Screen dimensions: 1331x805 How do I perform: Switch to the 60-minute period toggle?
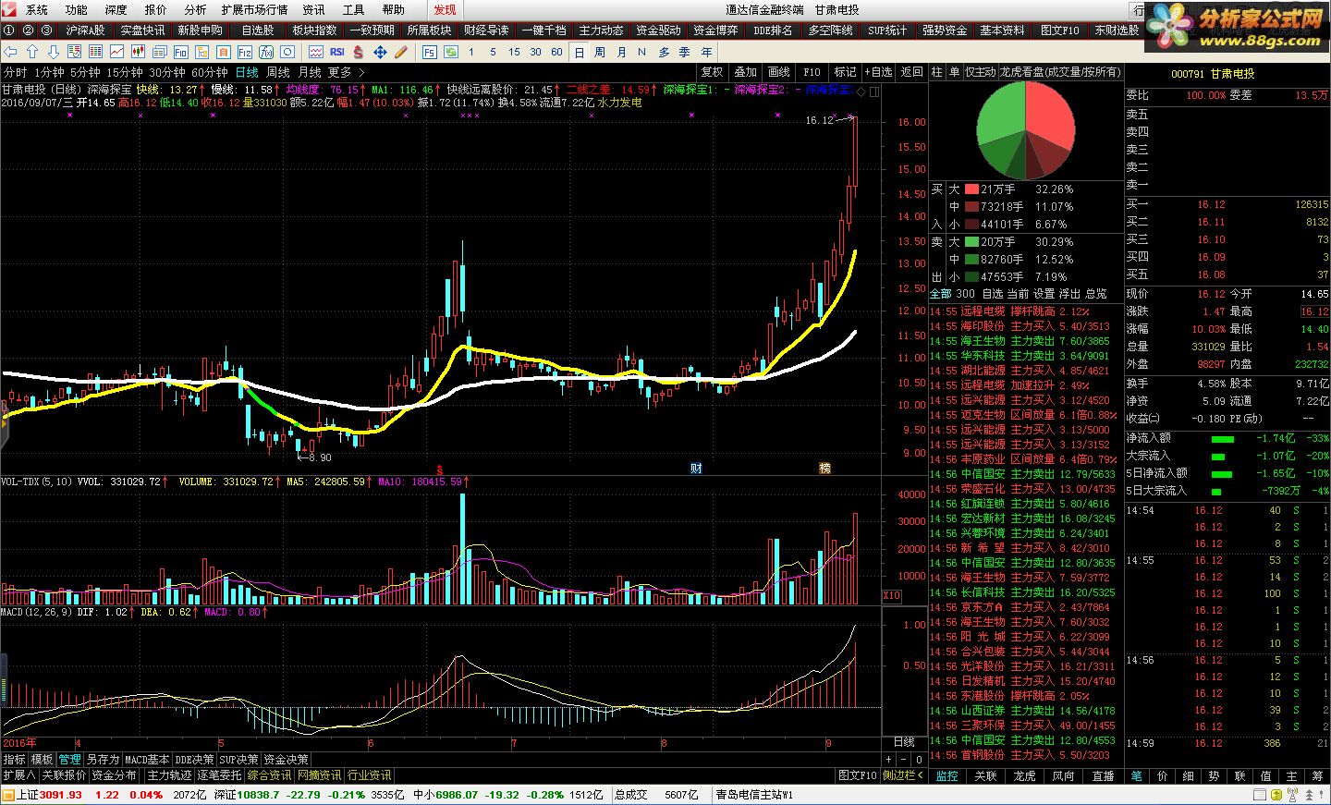556,52
